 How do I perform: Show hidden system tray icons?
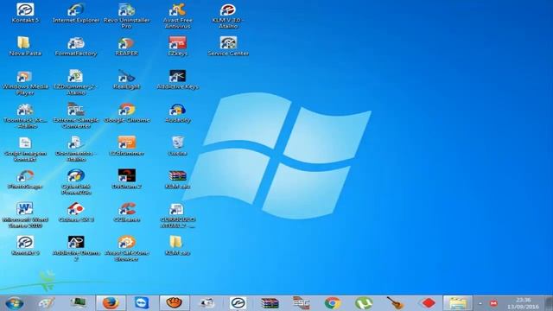(480, 303)
